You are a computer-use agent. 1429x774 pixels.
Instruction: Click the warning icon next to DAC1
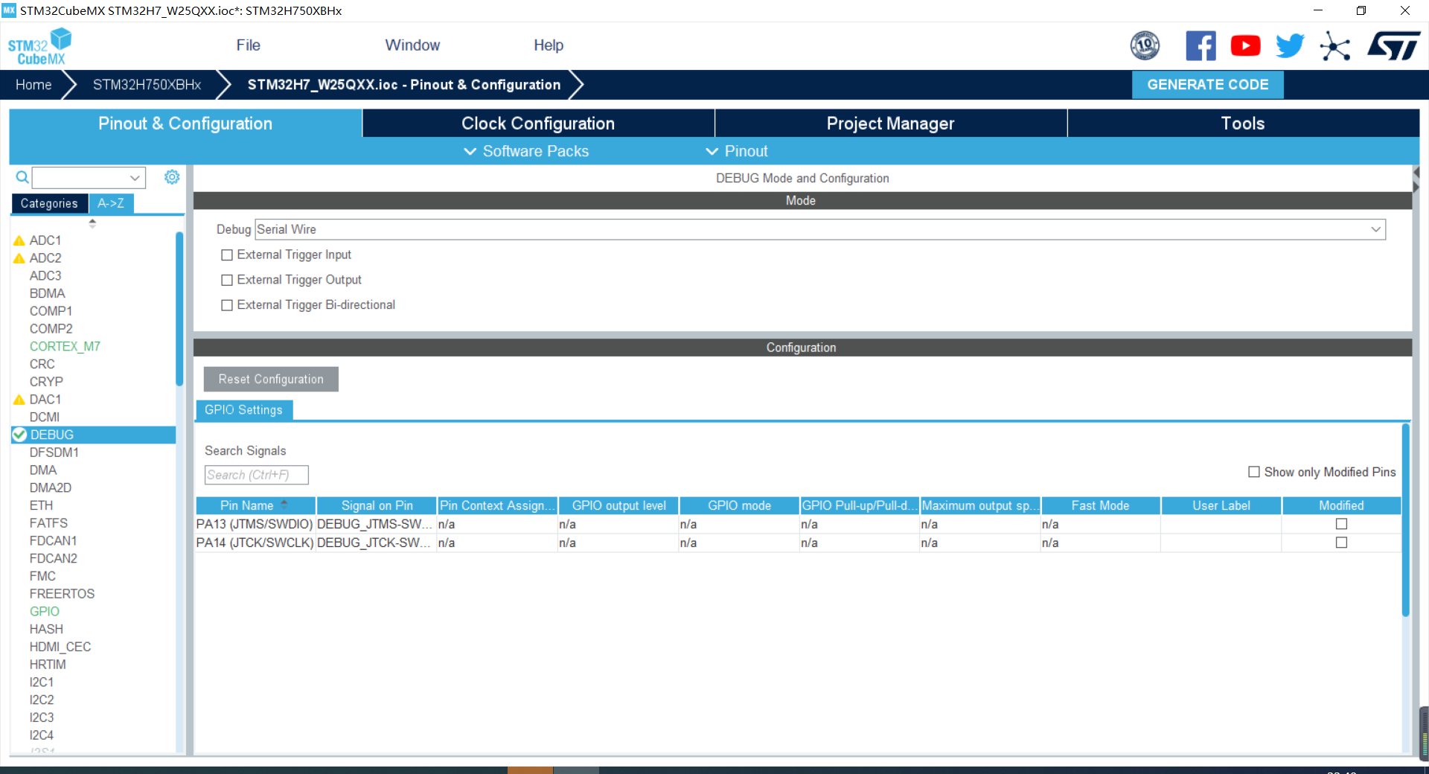tap(19, 400)
